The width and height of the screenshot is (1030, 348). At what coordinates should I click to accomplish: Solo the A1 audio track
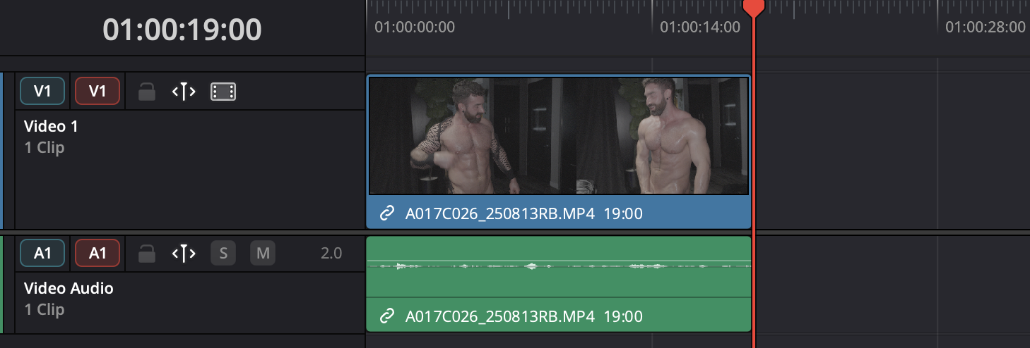(x=223, y=253)
